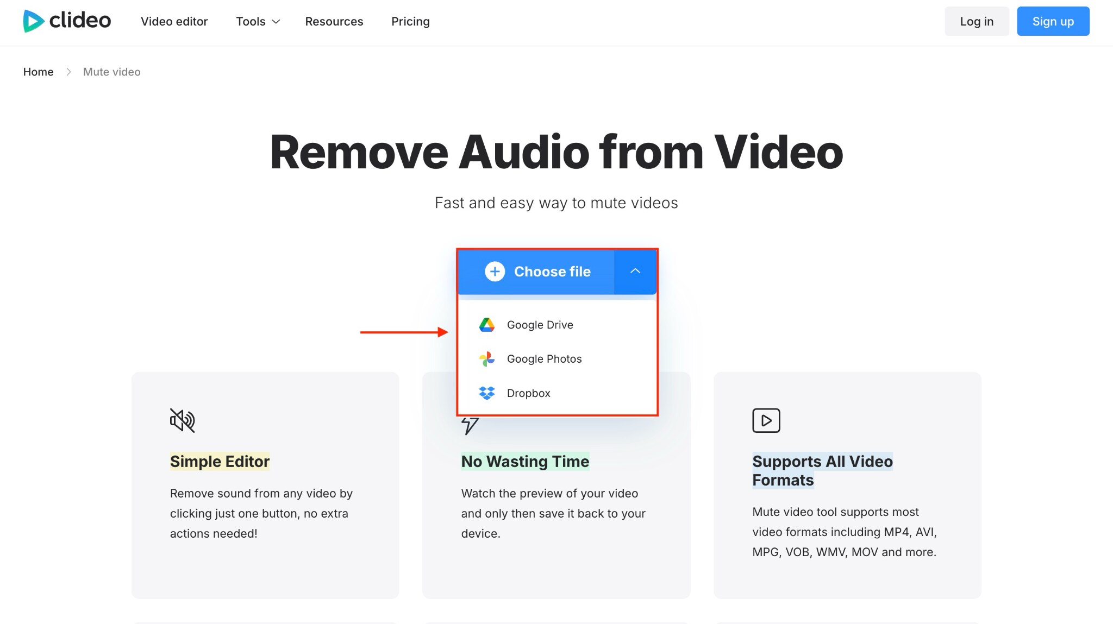1113x624 pixels.
Task: Click Supports All Video Formats heading
Action: coord(823,471)
